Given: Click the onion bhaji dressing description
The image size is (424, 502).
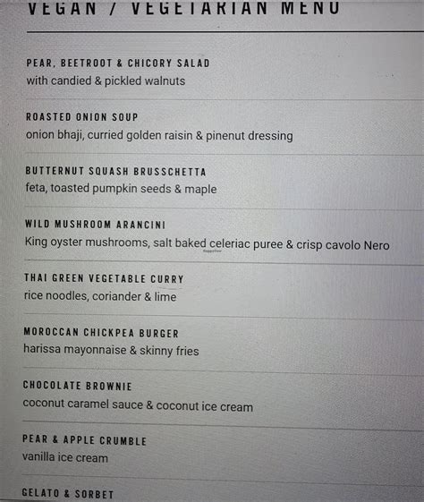Looking at the screenshot, I should pyautogui.click(x=159, y=135).
